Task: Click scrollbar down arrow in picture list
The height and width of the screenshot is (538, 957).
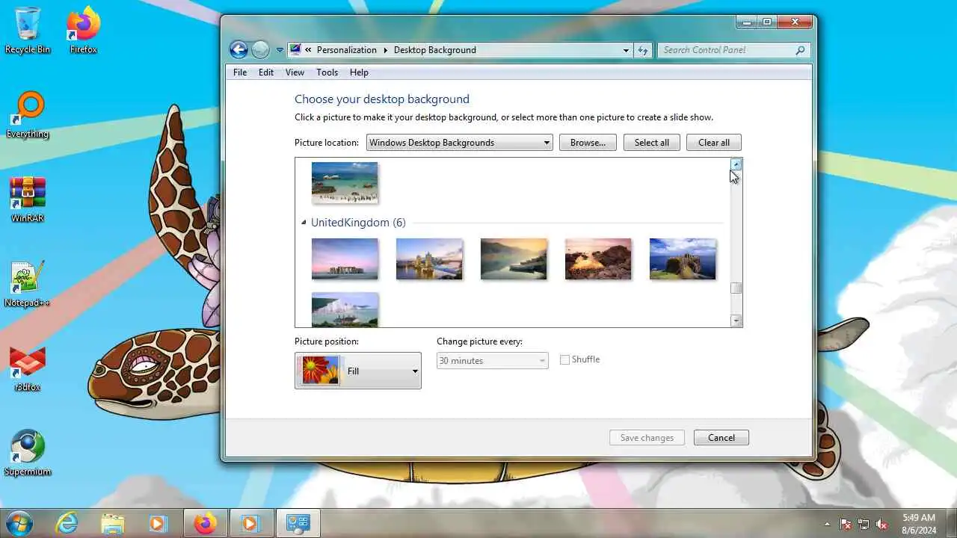Action: pyautogui.click(x=736, y=321)
